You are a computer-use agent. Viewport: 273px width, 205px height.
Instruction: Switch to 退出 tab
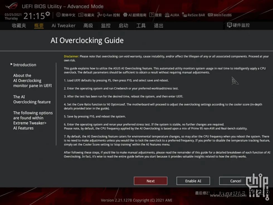pyautogui.click(x=159, y=26)
